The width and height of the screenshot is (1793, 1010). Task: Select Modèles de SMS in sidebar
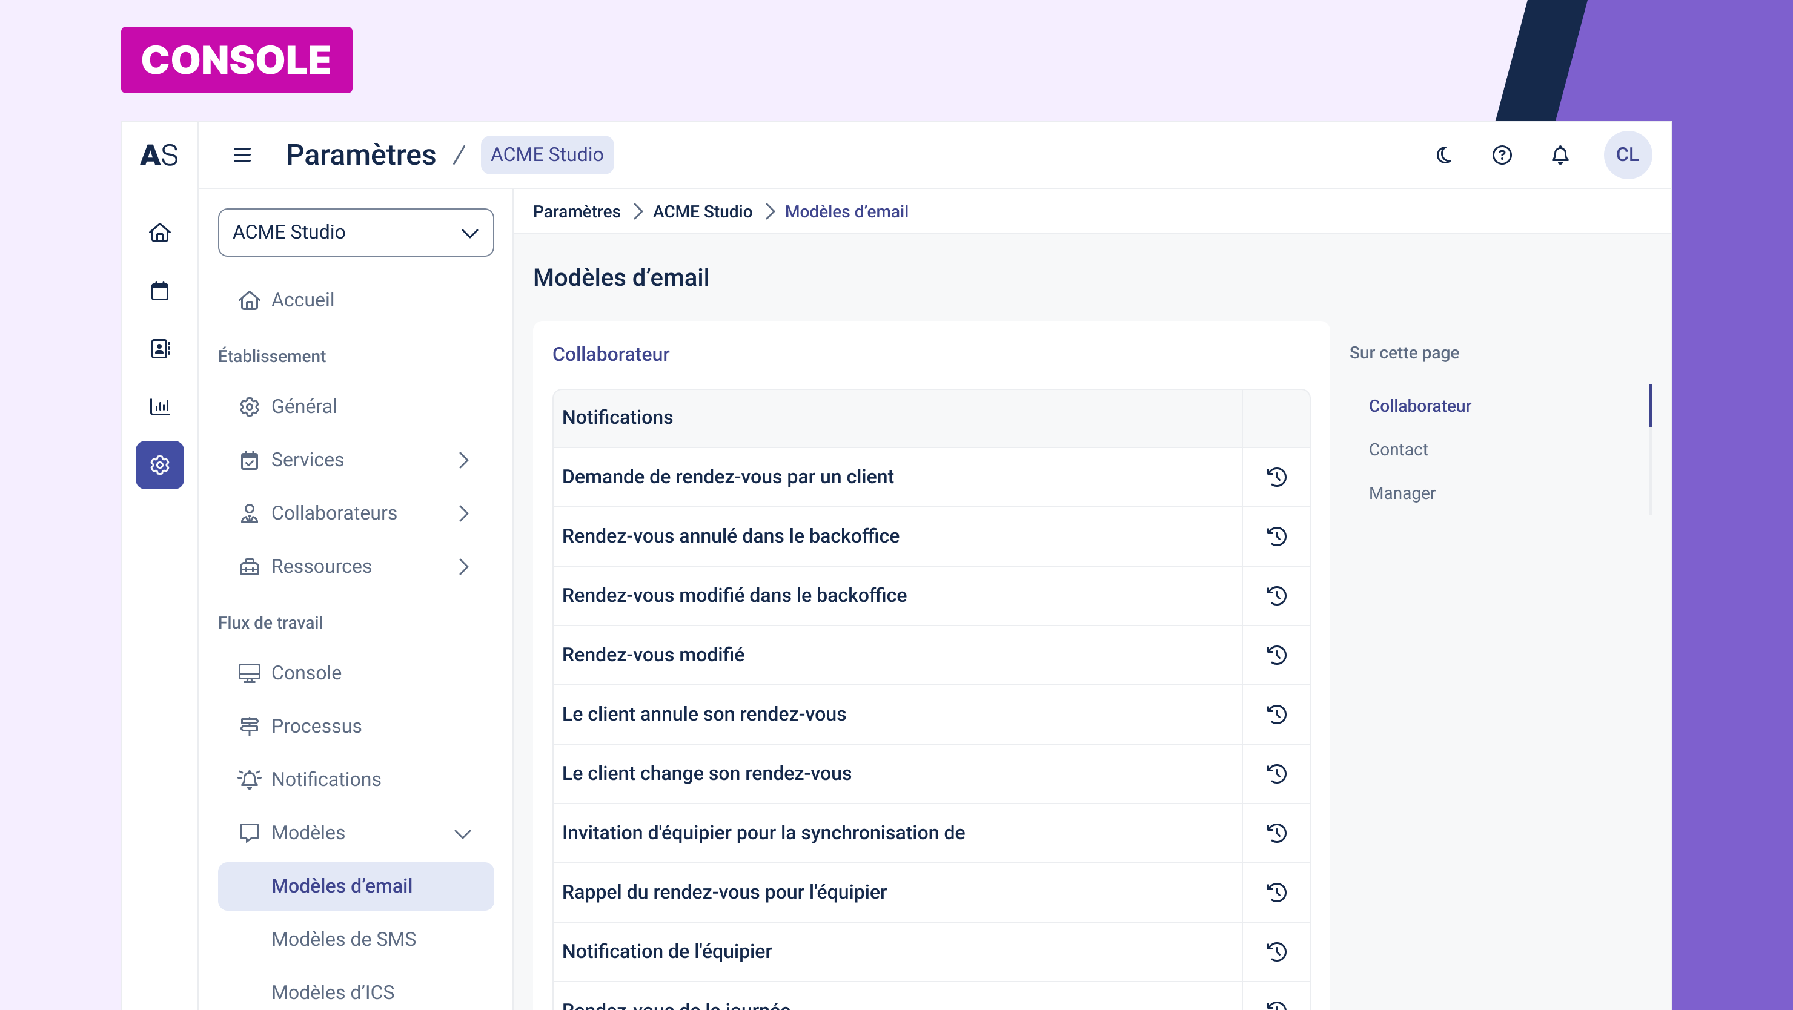coord(343,939)
